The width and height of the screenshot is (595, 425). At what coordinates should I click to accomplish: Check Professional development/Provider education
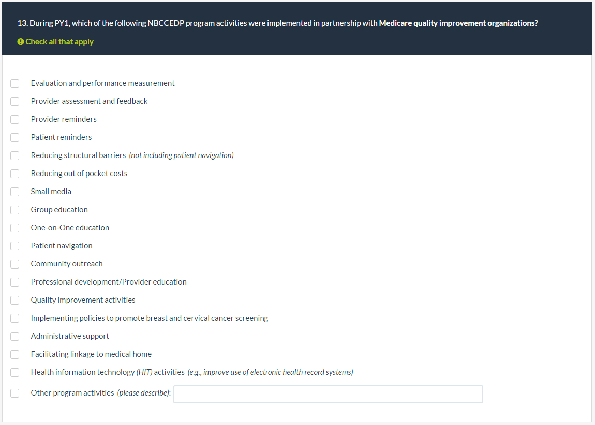pyautogui.click(x=15, y=282)
